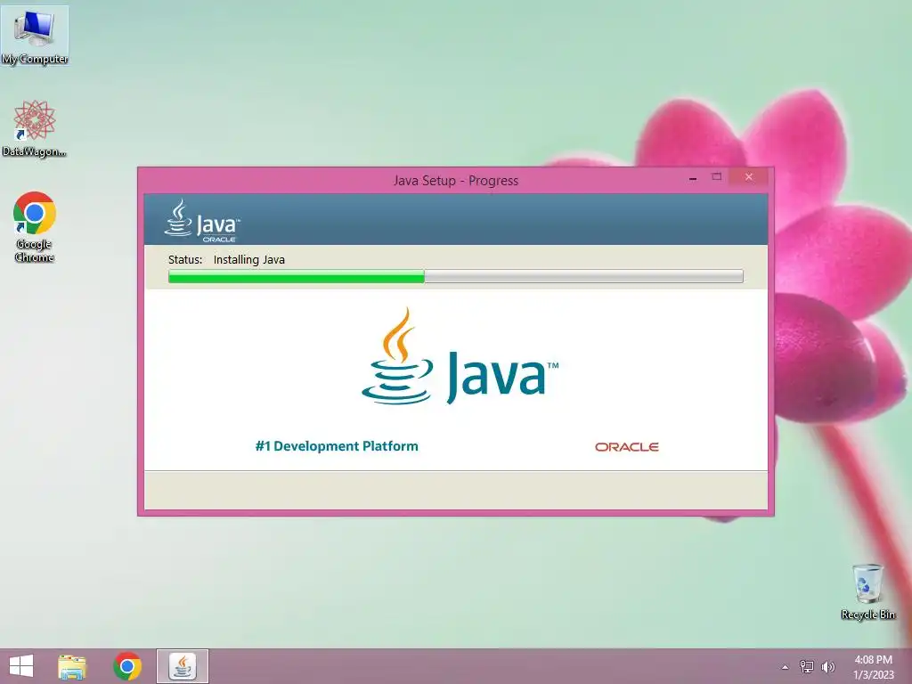Click the Installing Java status text
912x684 pixels.
[x=249, y=260]
